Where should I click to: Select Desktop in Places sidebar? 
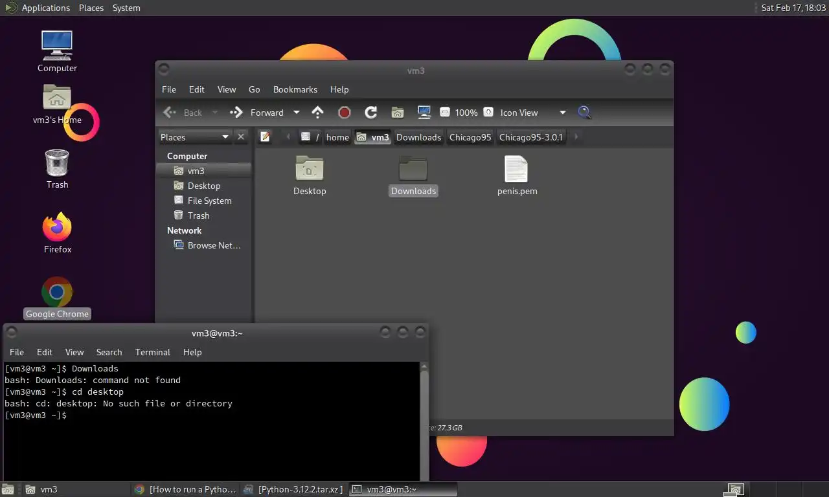[203, 186]
